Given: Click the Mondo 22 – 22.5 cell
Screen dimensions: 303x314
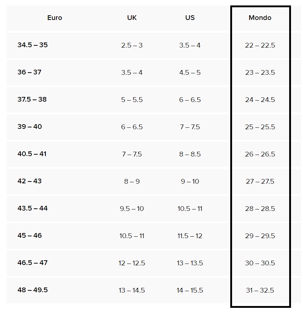Looking at the screenshot, I should pos(260,45).
